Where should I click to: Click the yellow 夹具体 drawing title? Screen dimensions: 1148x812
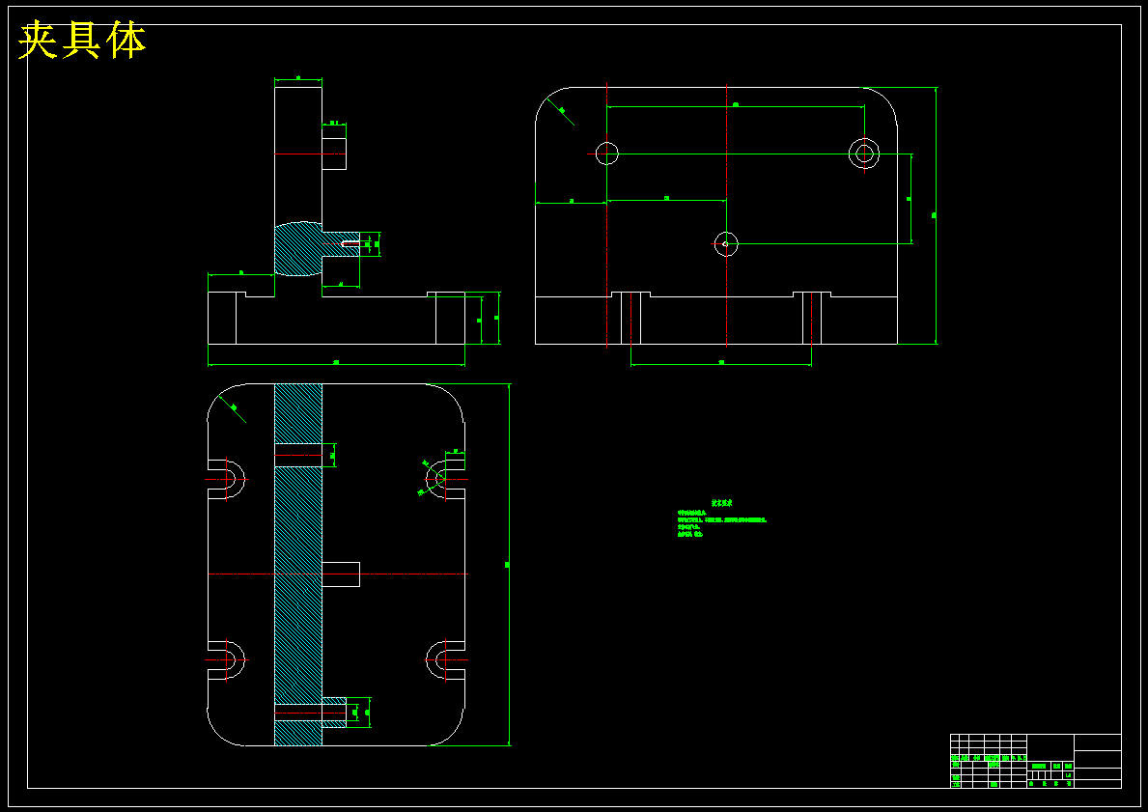coord(82,41)
